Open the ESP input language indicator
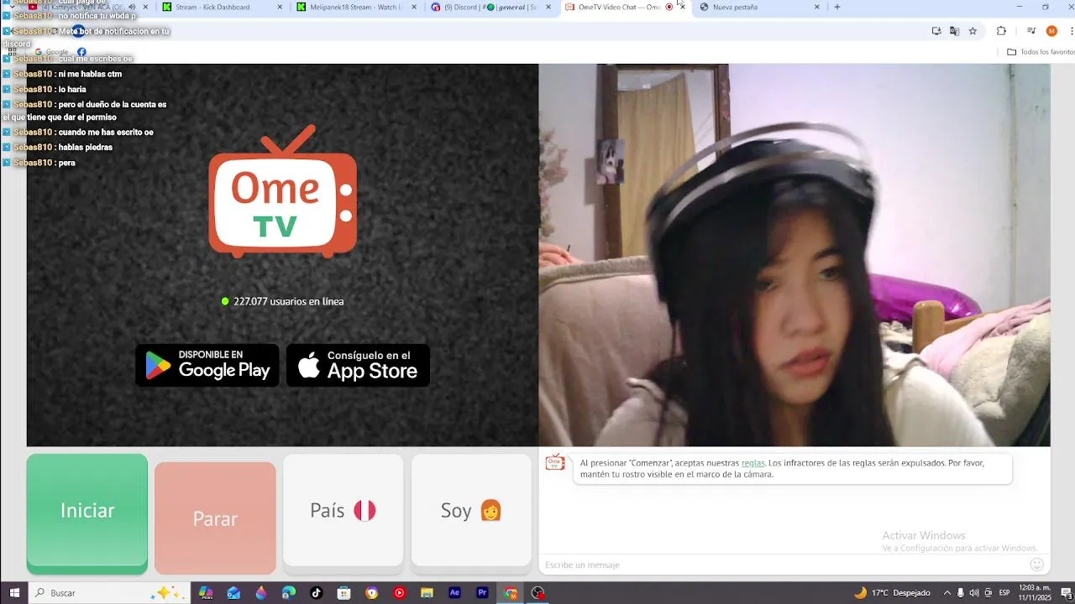The width and height of the screenshot is (1075, 604). [1004, 593]
